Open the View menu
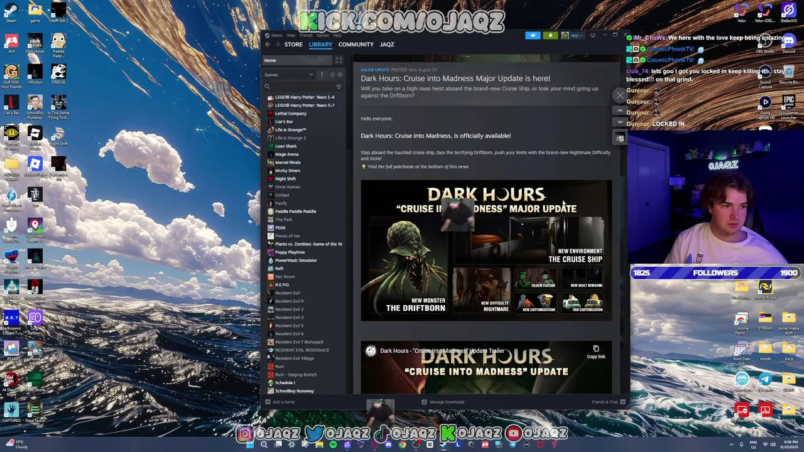The image size is (804, 452). tap(291, 35)
